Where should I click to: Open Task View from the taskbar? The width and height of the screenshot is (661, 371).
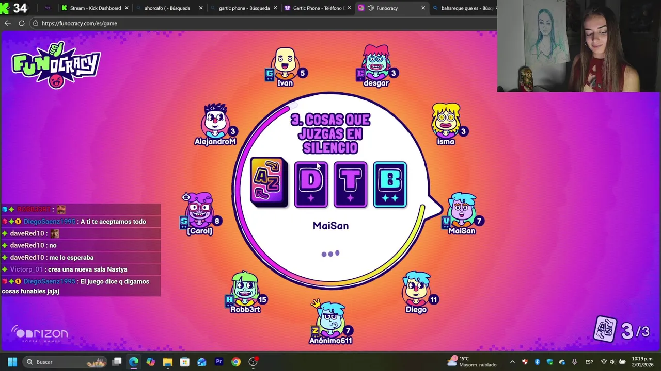coord(117,362)
